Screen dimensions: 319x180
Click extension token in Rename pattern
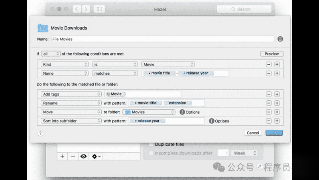[x=177, y=103]
